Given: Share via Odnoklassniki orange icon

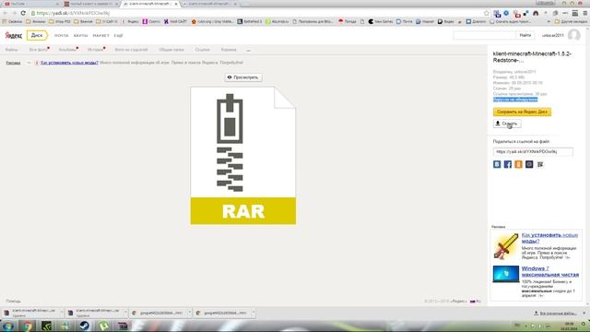Looking at the screenshot, I should (x=518, y=164).
